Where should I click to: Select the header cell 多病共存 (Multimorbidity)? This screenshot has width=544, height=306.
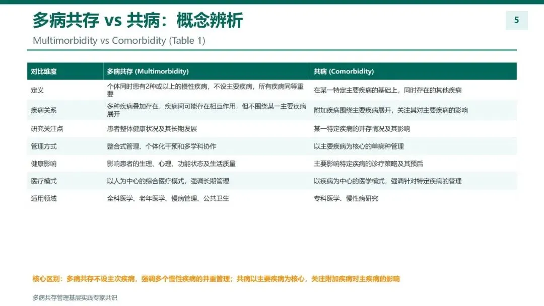click(x=207, y=71)
